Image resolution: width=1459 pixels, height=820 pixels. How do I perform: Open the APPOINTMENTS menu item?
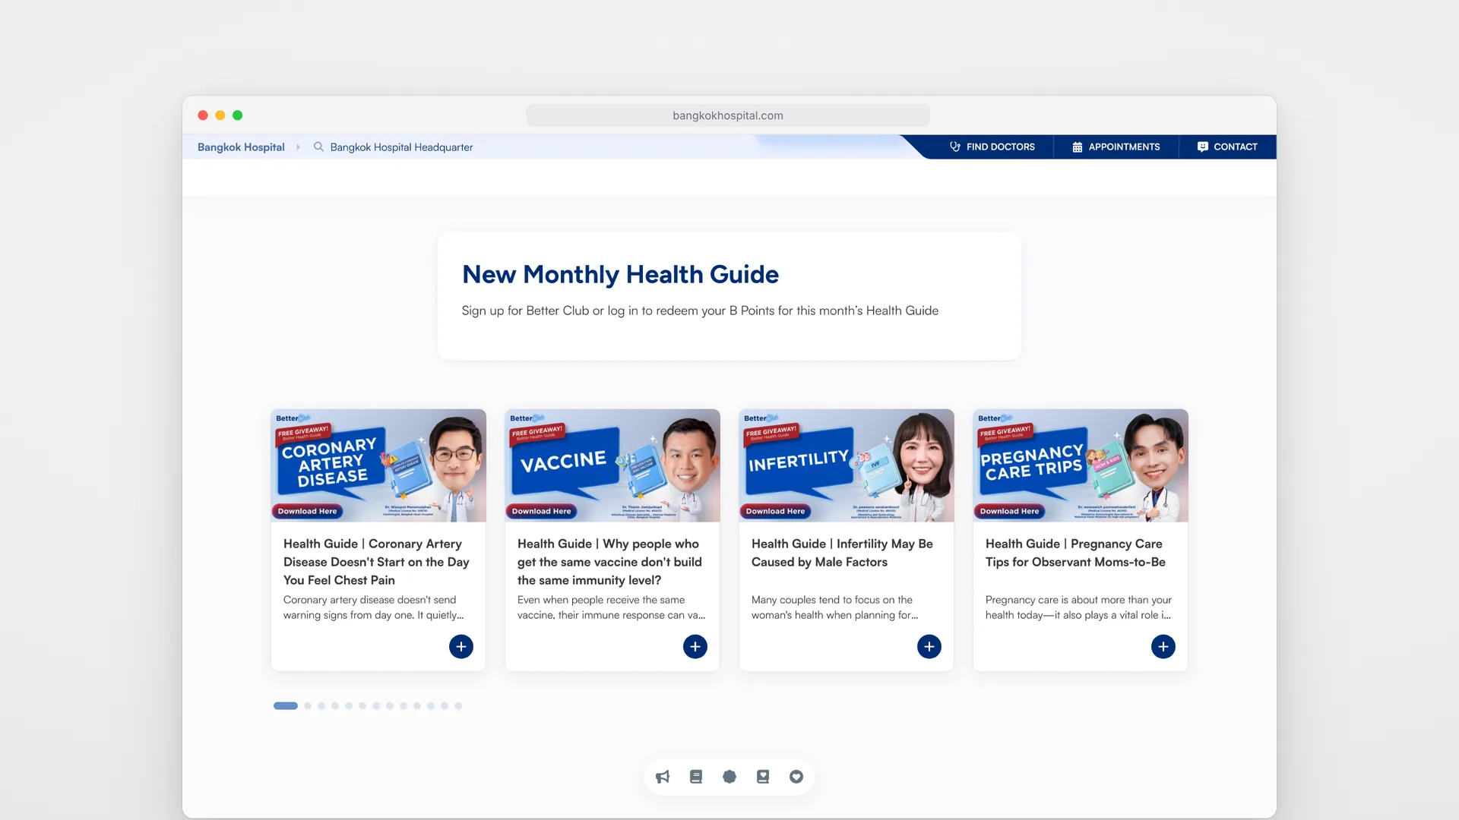pos(1116,147)
